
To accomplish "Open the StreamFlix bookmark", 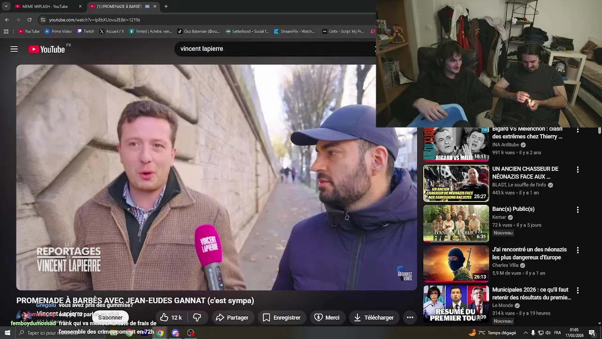I will (x=294, y=32).
